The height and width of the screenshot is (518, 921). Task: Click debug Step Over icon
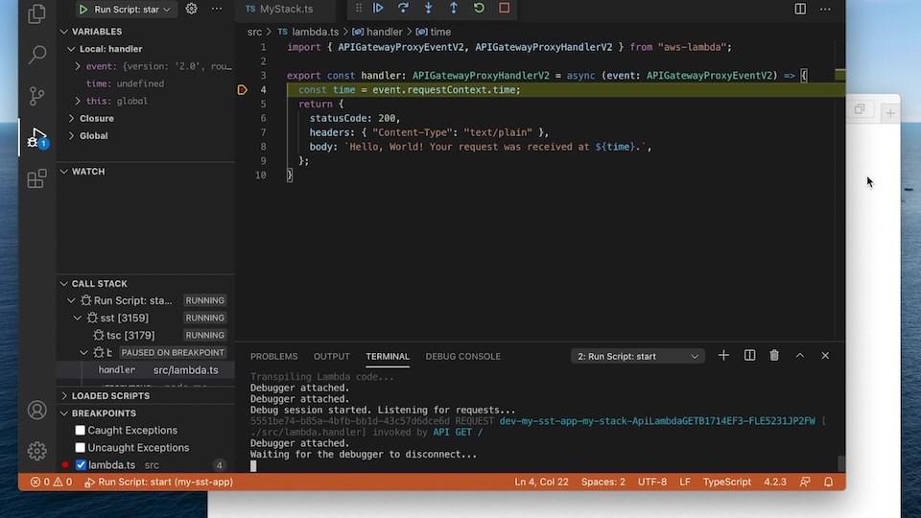coord(403,9)
